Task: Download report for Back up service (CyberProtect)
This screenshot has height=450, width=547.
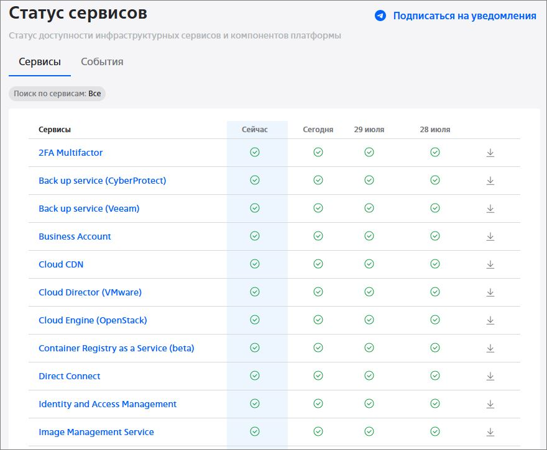Action: 490,181
